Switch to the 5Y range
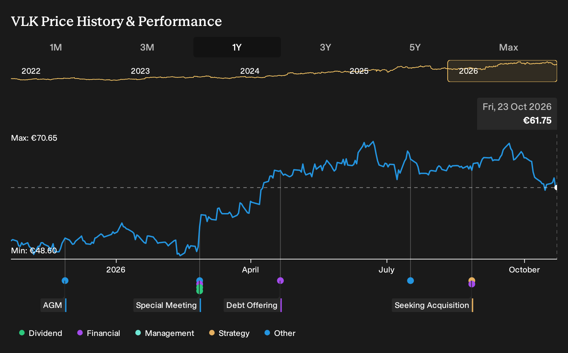Image resolution: width=568 pixels, height=353 pixels. (415, 47)
